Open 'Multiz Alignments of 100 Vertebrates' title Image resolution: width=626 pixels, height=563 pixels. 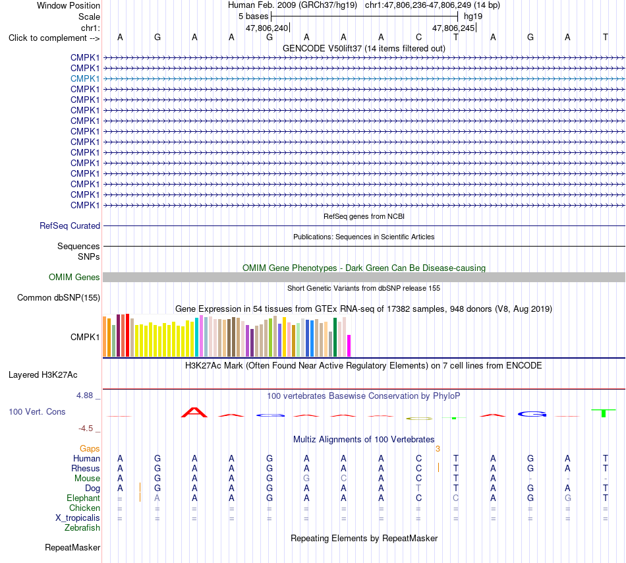(364, 440)
